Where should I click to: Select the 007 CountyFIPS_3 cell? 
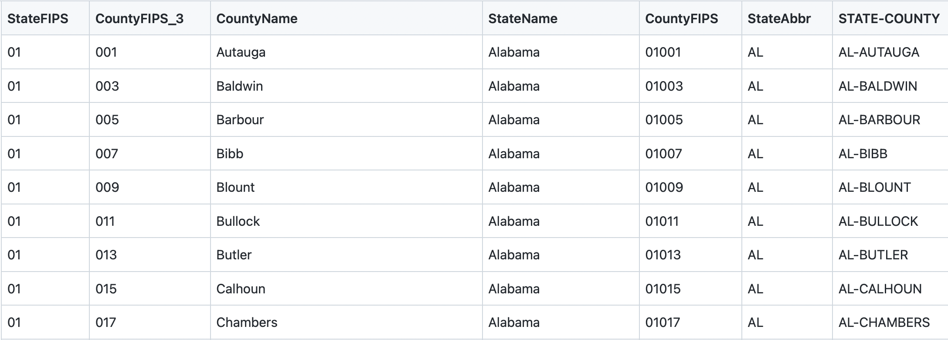pos(107,154)
